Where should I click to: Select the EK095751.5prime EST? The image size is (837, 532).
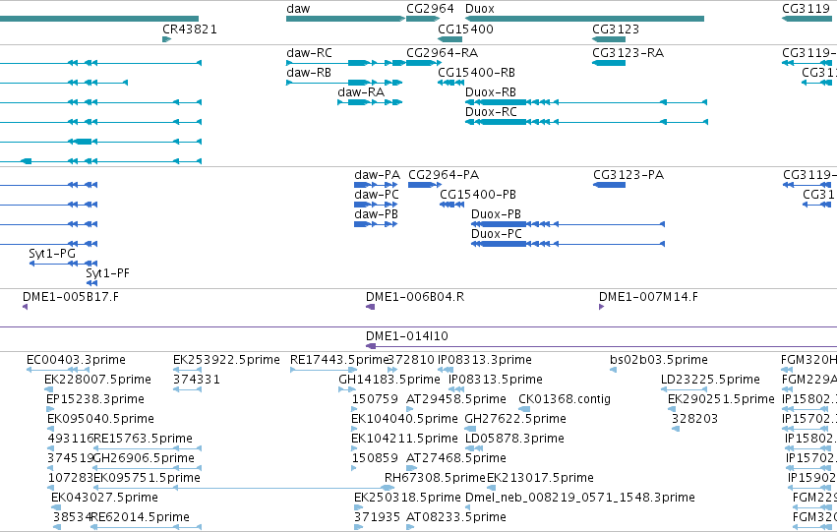click(244, 488)
